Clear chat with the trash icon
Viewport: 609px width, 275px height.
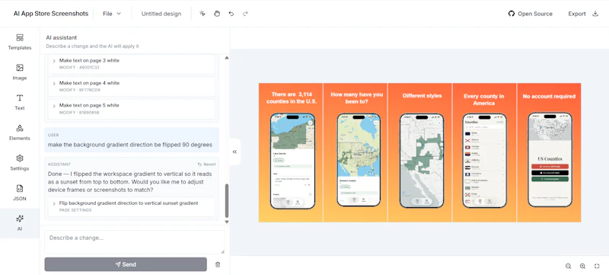tap(218, 264)
